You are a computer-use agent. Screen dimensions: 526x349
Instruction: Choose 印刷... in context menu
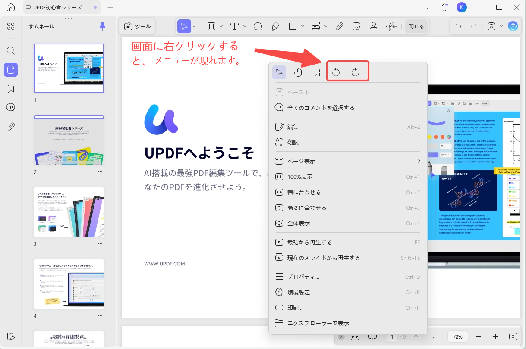[x=348, y=308]
